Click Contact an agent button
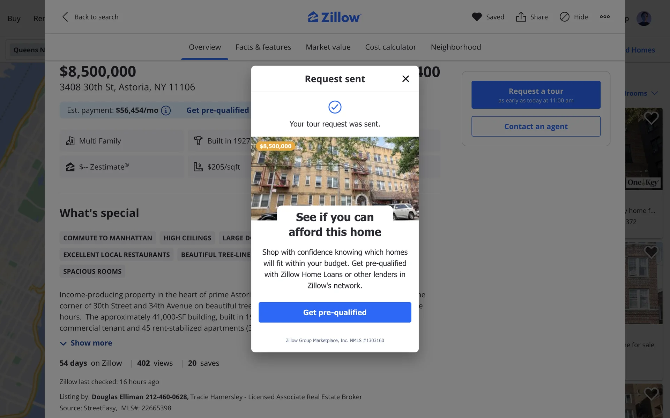Screen dimensions: 670x418 (536, 126)
